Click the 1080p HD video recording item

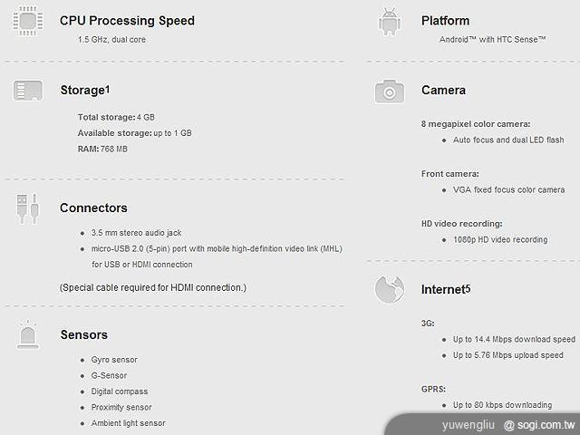[x=500, y=239]
